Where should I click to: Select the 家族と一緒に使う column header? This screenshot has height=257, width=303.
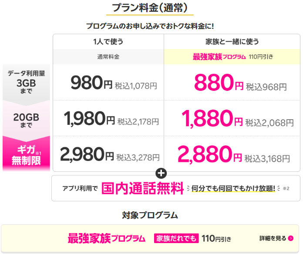pyautogui.click(x=232, y=42)
